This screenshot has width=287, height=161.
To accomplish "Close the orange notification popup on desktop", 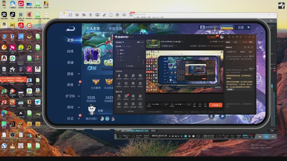I will (x=25, y=78).
